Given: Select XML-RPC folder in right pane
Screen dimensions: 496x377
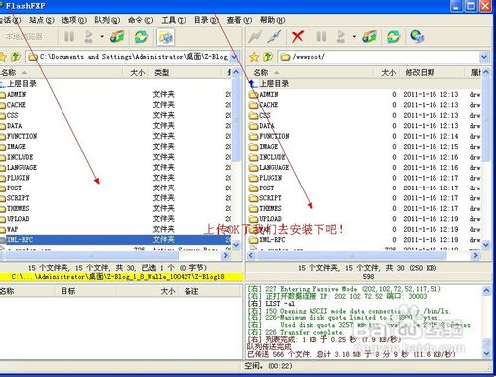Looking at the screenshot, I should click(267, 240).
